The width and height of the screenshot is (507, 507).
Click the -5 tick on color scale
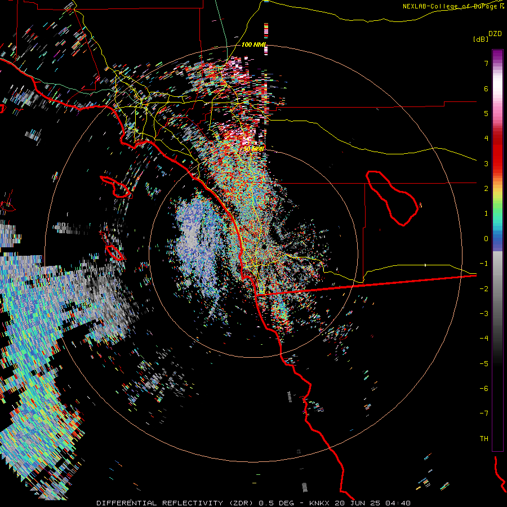(x=484, y=364)
